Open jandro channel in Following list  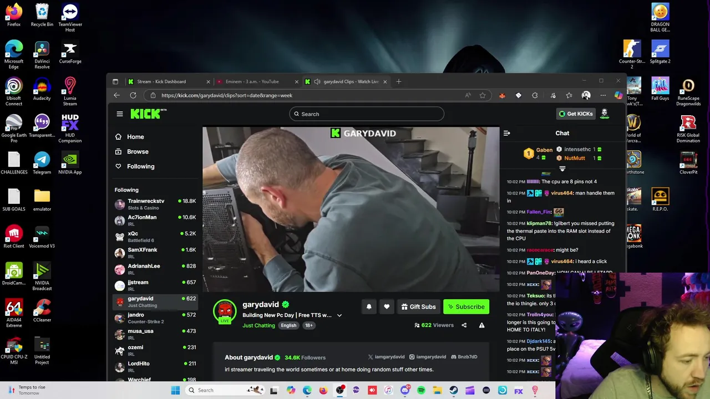155,318
